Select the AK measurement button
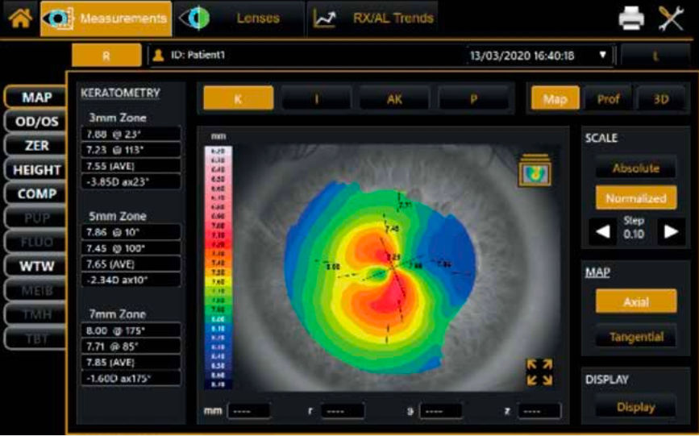The image size is (699, 436). [394, 98]
